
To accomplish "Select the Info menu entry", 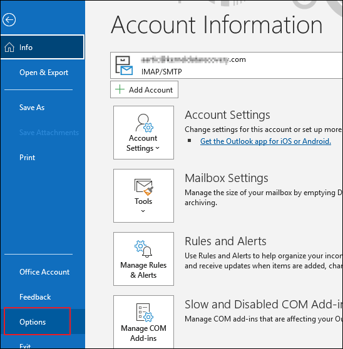I will pyautogui.click(x=43, y=47).
